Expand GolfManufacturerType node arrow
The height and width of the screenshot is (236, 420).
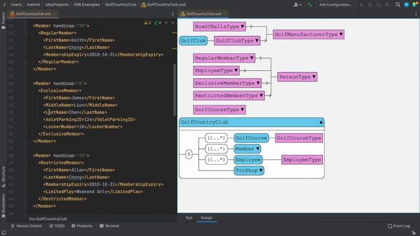pos(341,34)
